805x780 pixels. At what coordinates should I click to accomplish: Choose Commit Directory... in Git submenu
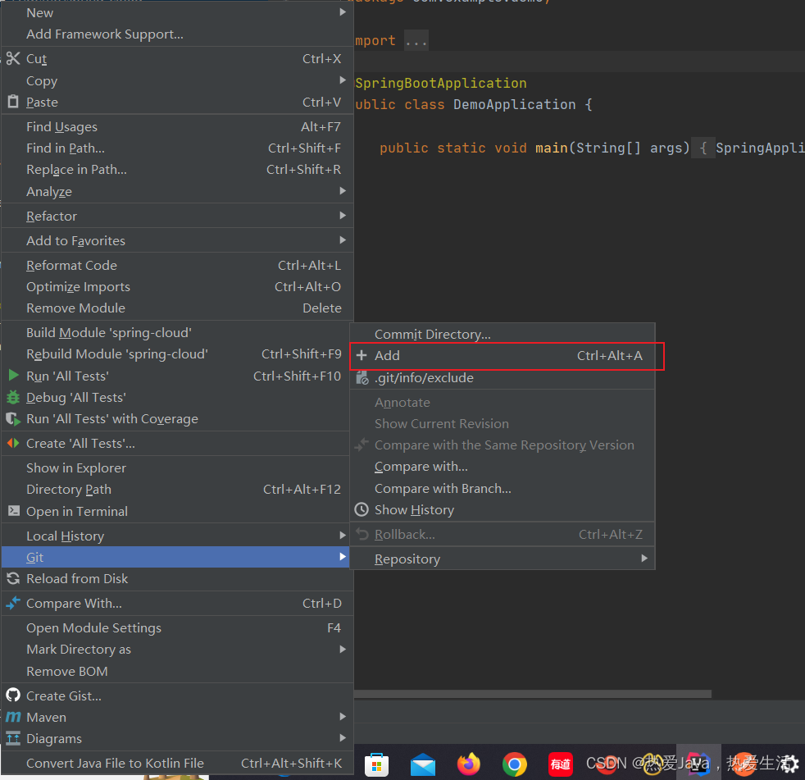(502, 335)
